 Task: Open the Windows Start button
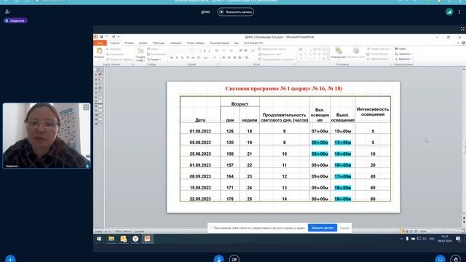(99, 239)
